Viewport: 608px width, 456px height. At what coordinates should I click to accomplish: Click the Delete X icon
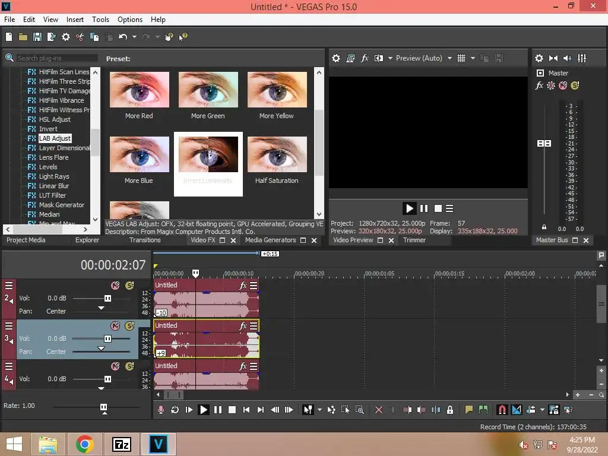click(379, 410)
